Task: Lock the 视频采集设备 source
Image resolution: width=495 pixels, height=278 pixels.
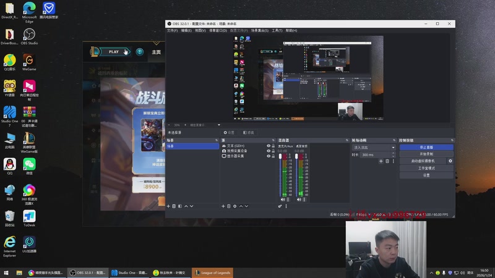Action: click(x=273, y=151)
